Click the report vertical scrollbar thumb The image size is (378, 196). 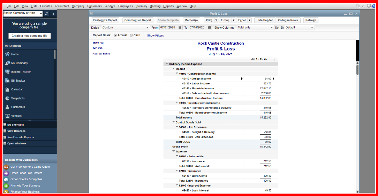357,70
